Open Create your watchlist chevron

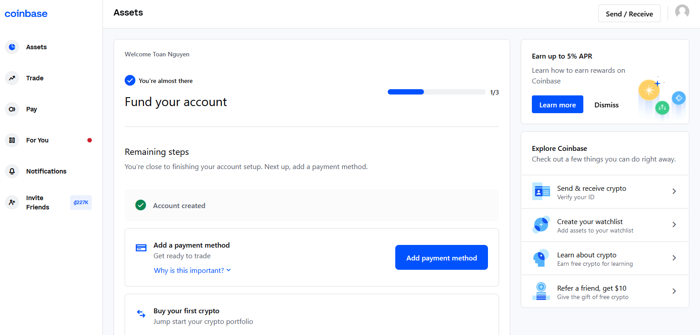[x=674, y=225]
